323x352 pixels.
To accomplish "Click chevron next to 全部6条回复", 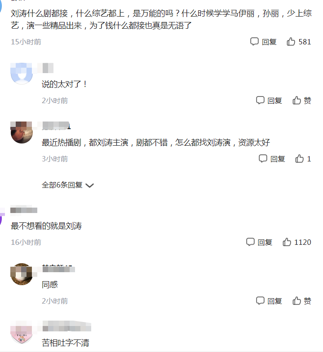I will 89,186.
